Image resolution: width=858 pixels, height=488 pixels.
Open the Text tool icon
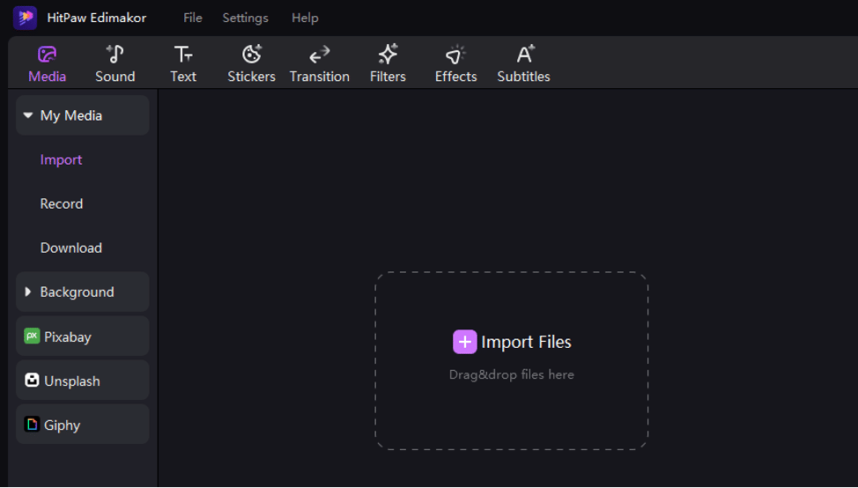(x=183, y=55)
